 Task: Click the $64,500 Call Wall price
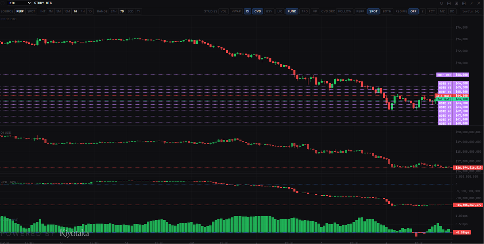point(461,95)
